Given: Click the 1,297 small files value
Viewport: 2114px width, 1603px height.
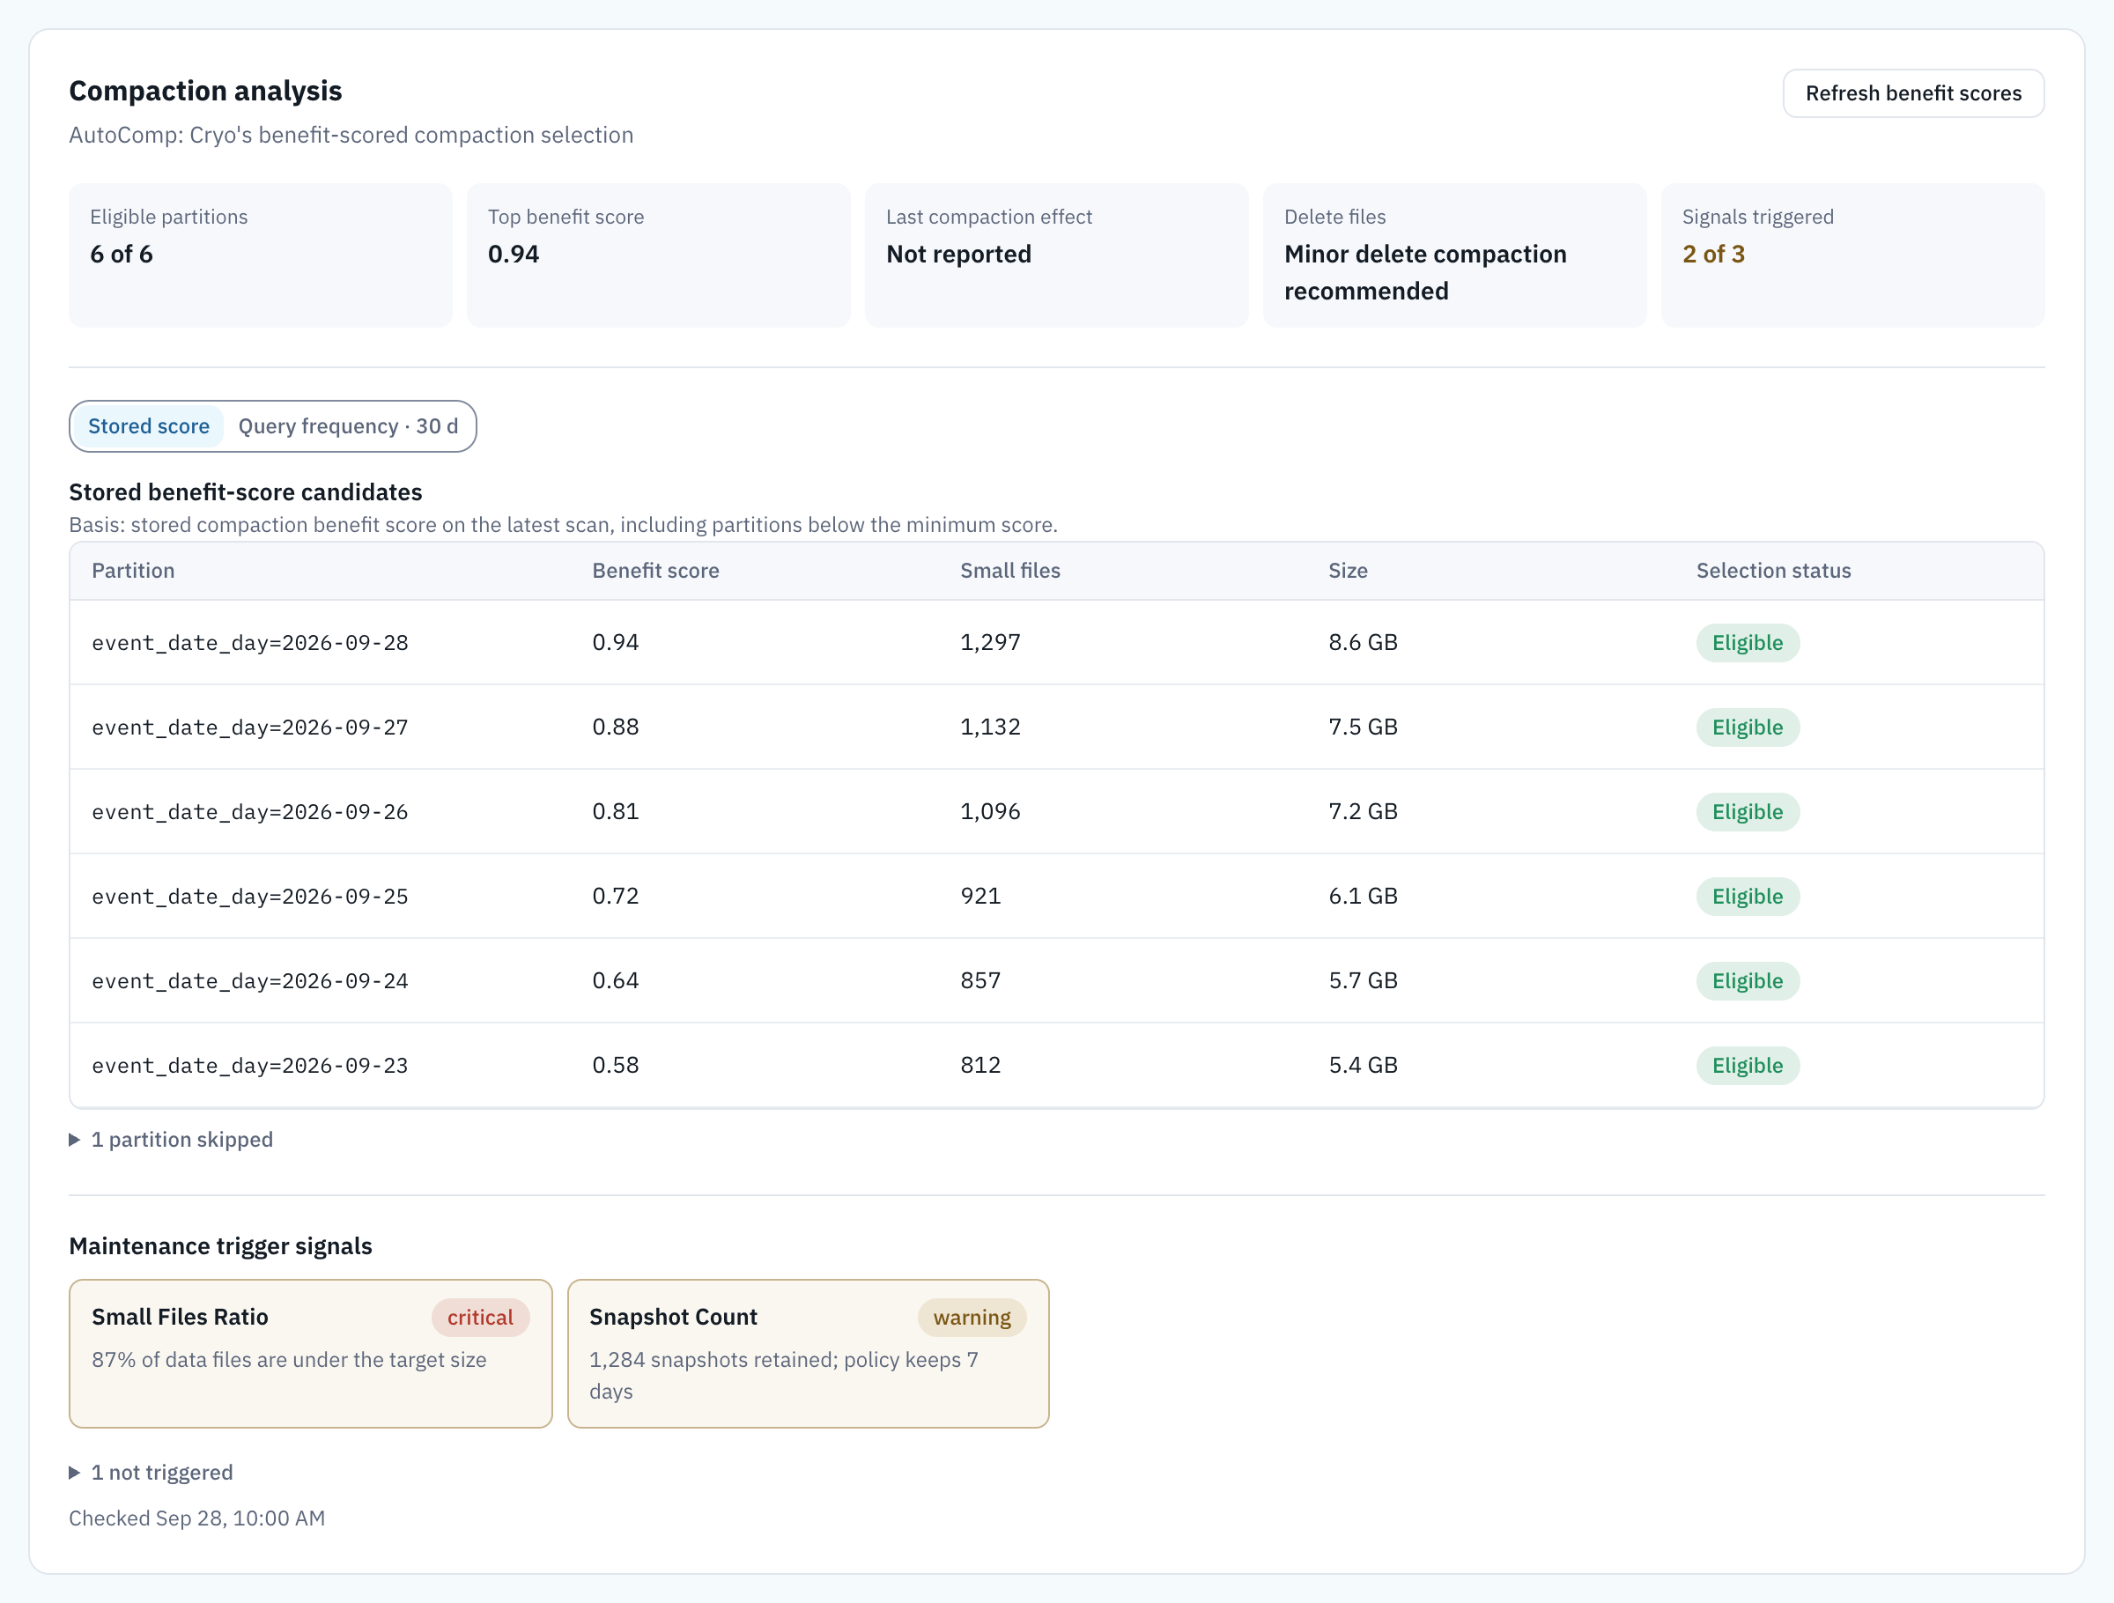Looking at the screenshot, I should pos(990,643).
